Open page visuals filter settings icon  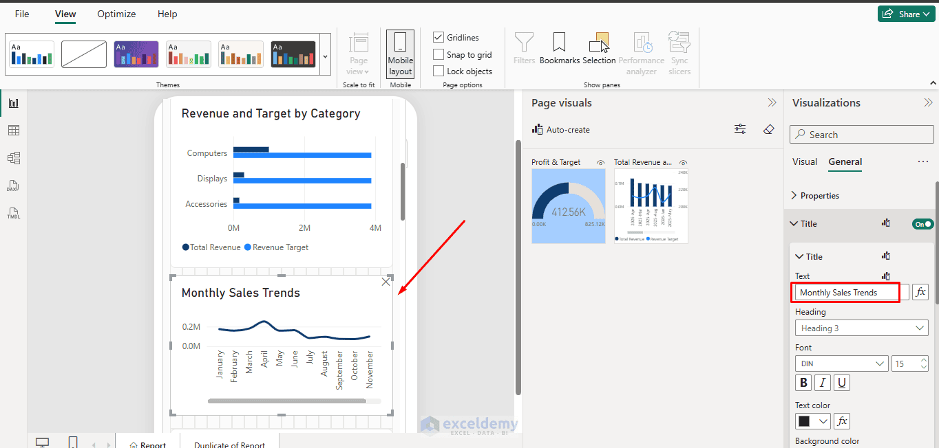(x=740, y=129)
